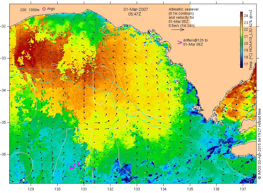Click the 'Argo' legend label
The height and width of the screenshot is (193, 263).
coord(51,9)
